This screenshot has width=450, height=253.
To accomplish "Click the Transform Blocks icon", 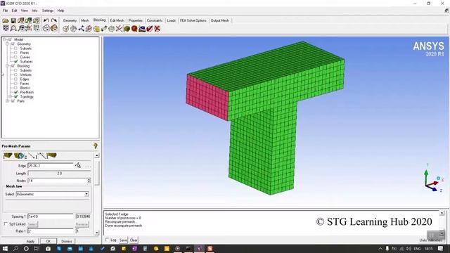I will tap(112, 29).
